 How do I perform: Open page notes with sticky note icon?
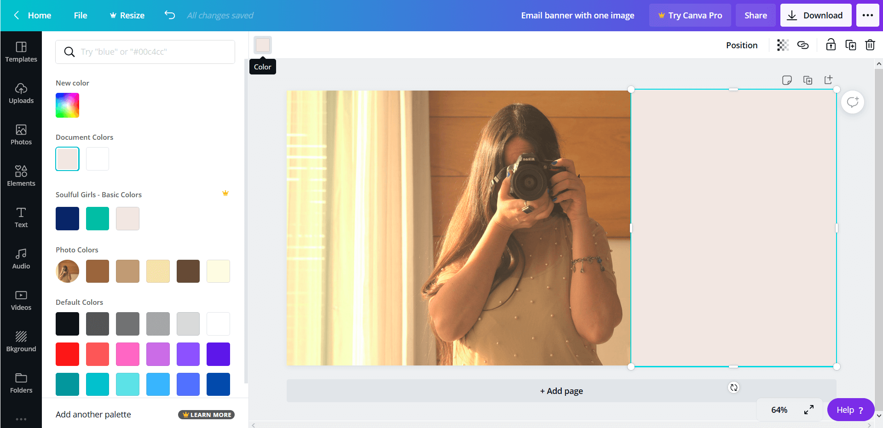[787, 80]
